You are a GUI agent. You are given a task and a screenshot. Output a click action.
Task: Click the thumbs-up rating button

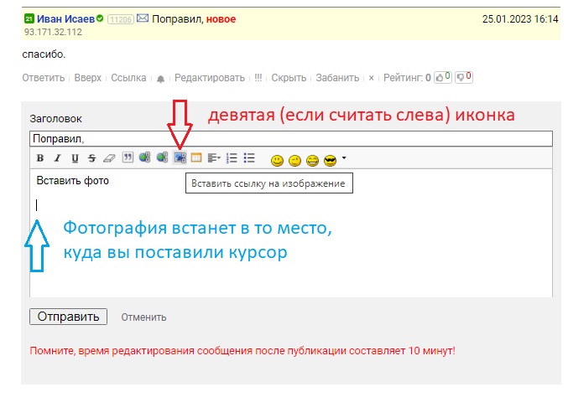(443, 77)
